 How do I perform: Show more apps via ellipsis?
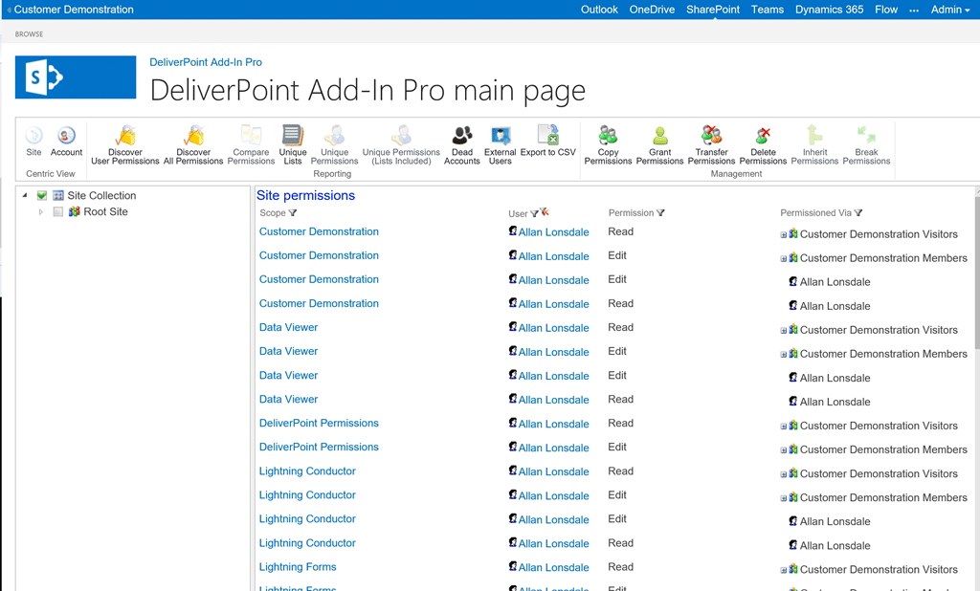pyautogui.click(x=914, y=10)
